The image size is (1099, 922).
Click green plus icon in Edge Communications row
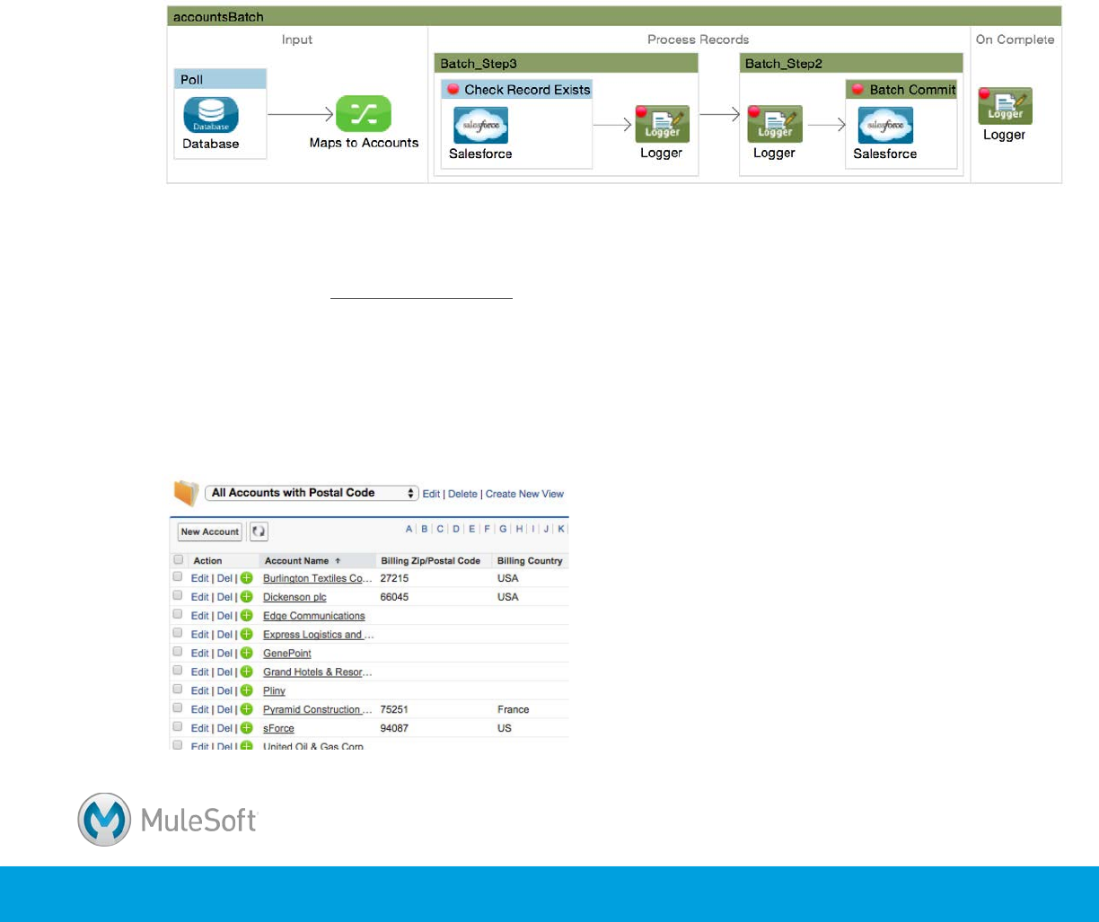tap(246, 616)
